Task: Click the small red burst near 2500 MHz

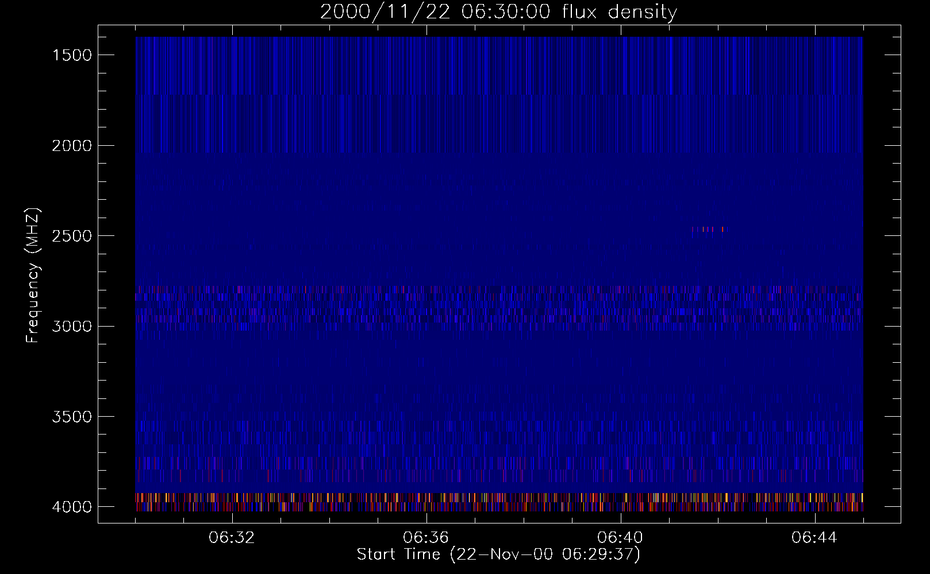Action: (x=709, y=230)
